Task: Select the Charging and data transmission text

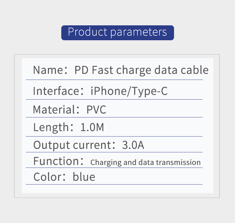Action: pos(145,162)
